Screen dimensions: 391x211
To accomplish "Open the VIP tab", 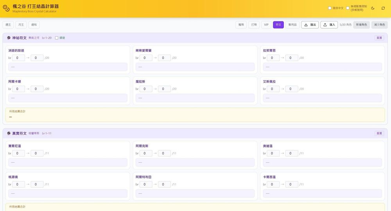I will click(266, 25).
